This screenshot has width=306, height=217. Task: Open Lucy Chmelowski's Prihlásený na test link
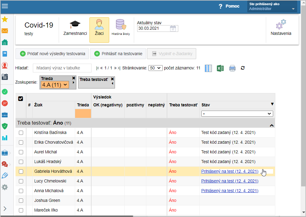[230, 181]
